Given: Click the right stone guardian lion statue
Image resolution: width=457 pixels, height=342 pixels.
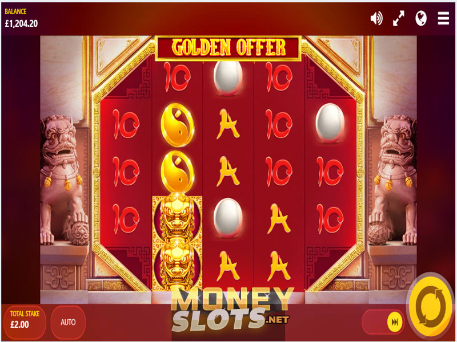Looking at the screenshot, I should tap(392, 180).
